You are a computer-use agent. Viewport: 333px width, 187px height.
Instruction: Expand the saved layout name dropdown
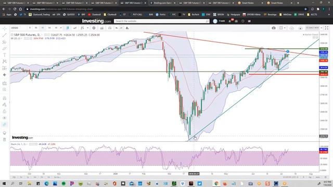coord(322,28)
